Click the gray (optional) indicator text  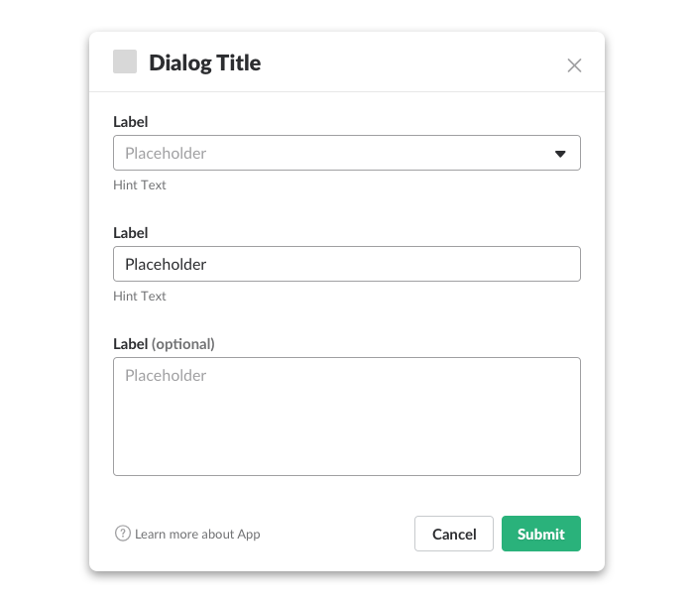click(183, 344)
